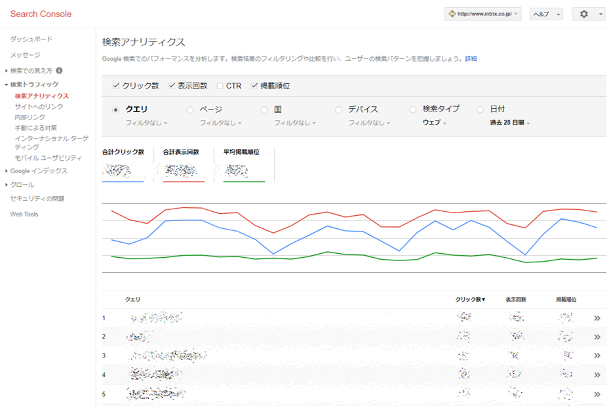
Task: Select the デバイス radio button
Action: [x=338, y=110]
